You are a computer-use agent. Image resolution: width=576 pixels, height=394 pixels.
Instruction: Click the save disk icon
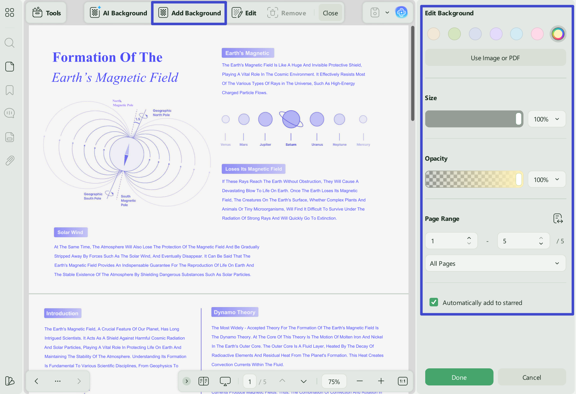(375, 13)
